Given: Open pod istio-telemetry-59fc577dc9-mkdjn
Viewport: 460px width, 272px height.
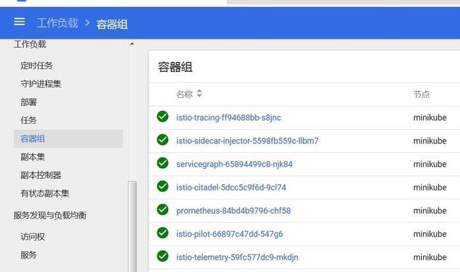Looking at the screenshot, I should [x=237, y=257].
